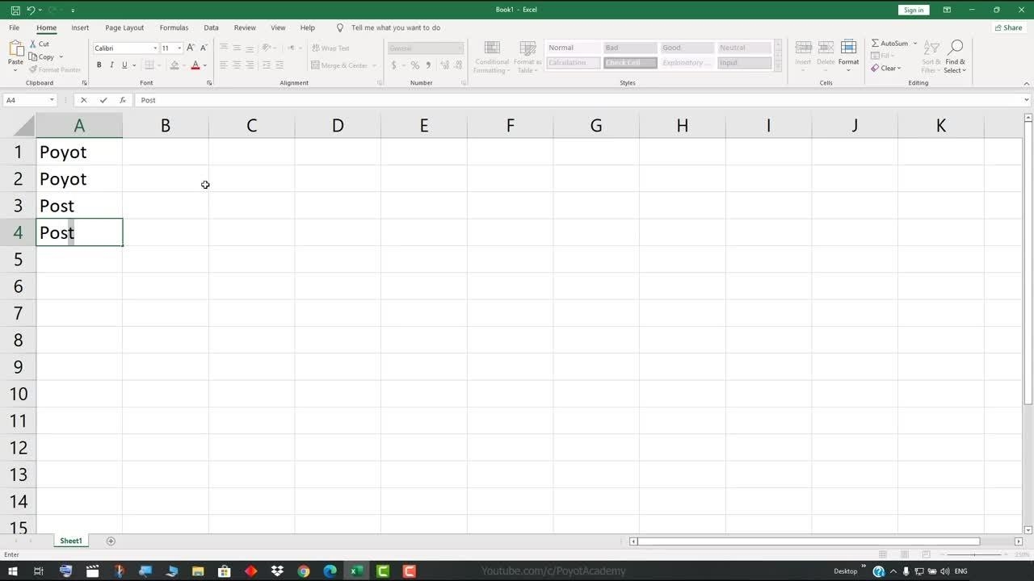Expand the font name dropdown showing Calibri
The width and height of the screenshot is (1034, 581).
(155, 48)
